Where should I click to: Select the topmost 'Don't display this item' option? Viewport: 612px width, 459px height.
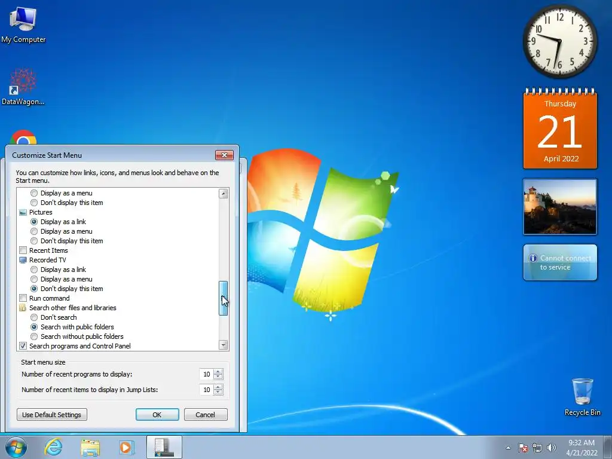[34, 203]
